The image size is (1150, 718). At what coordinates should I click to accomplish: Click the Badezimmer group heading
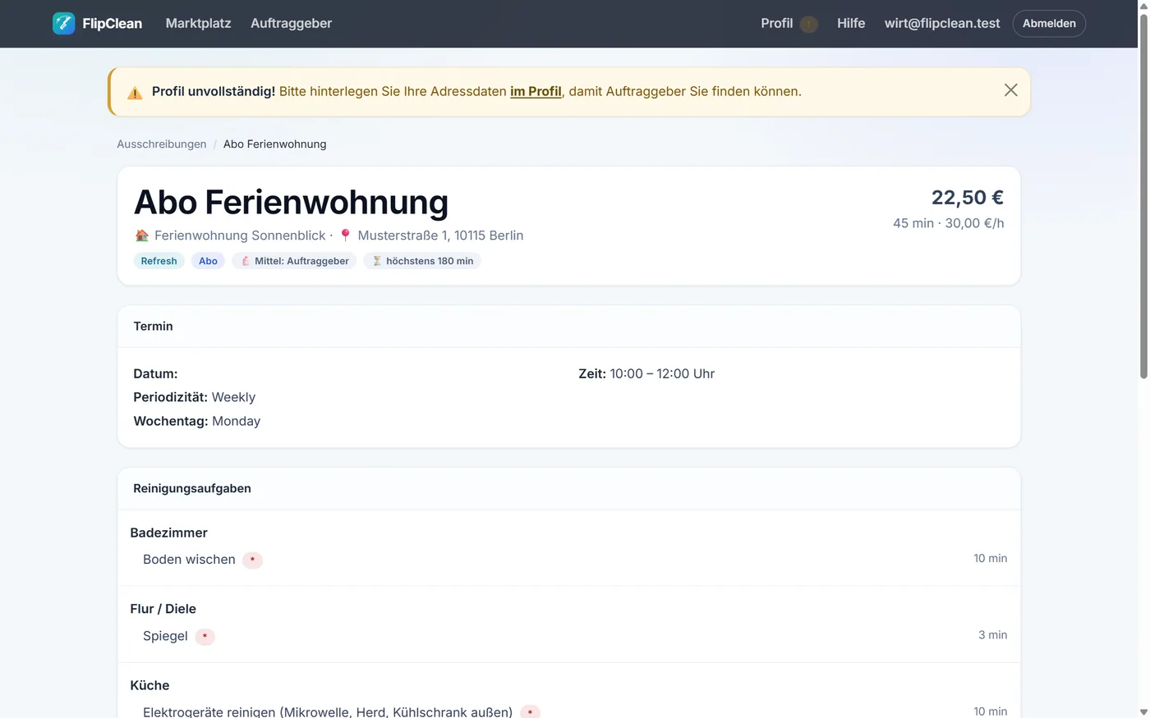coord(168,533)
